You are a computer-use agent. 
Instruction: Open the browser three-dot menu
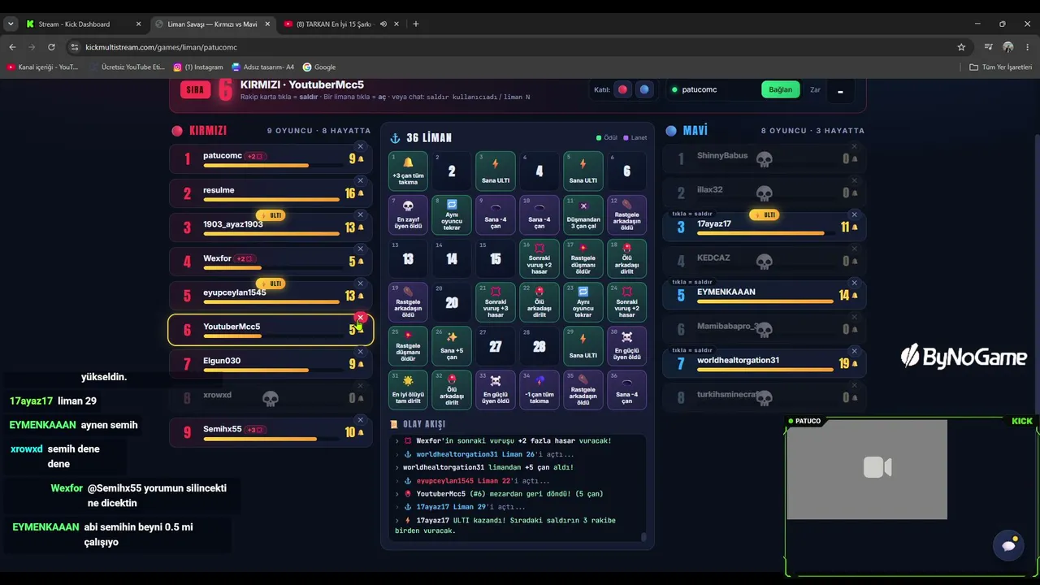pyautogui.click(x=1028, y=47)
